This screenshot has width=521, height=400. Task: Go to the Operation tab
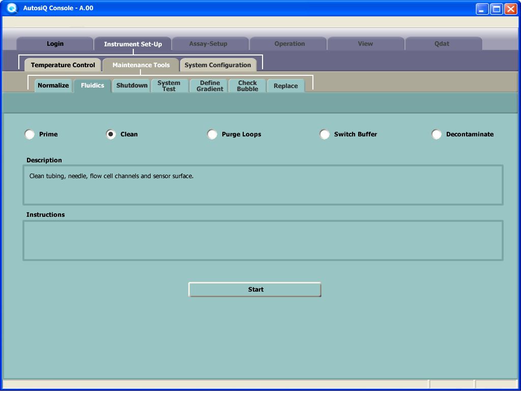point(289,44)
